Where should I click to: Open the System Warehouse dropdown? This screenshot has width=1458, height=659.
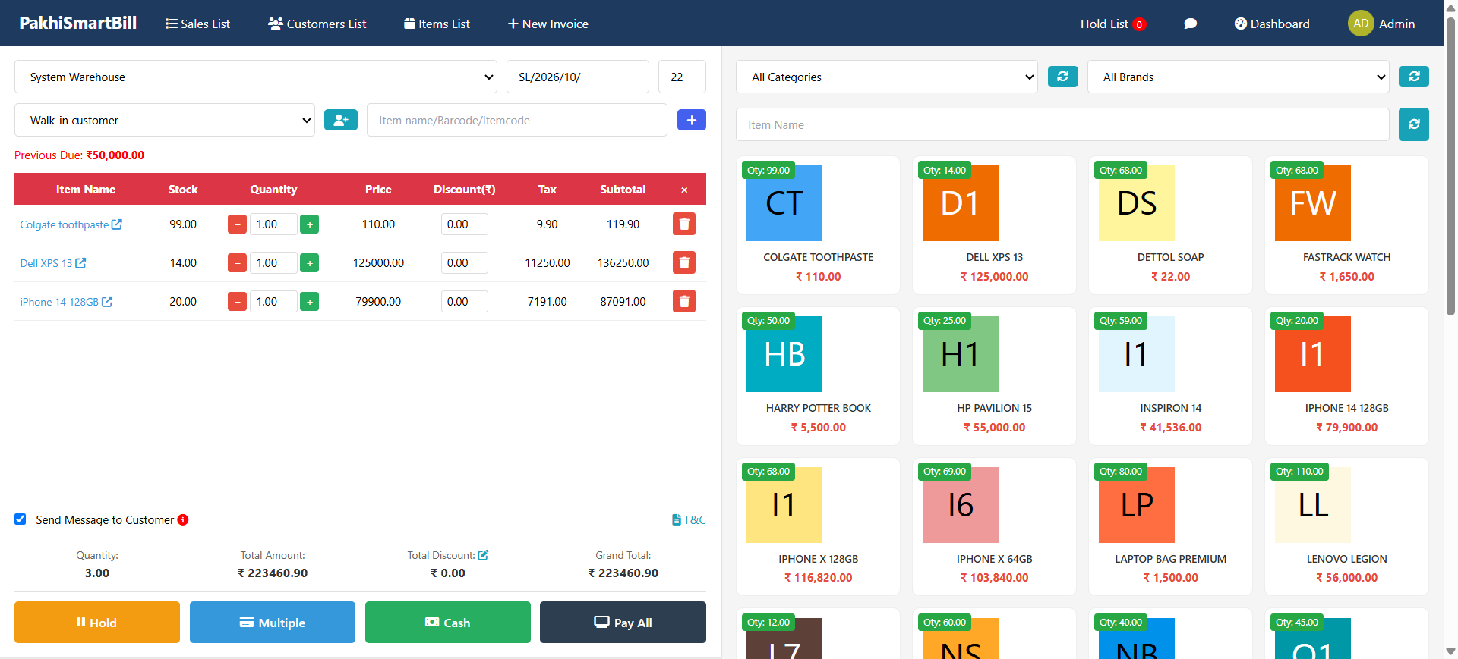(256, 77)
